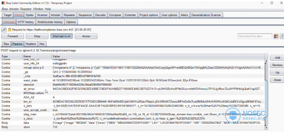
Task: Switch to the Sequencer tab
Action: [85, 15]
